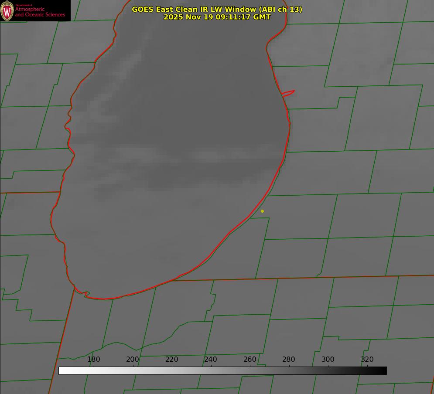Viewport: 434px width, 394px height.
Task: Click the mid-gray center of the colorbar
Action: [222, 370]
